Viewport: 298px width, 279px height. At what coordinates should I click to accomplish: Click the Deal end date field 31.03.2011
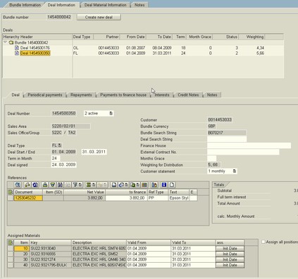94,152
